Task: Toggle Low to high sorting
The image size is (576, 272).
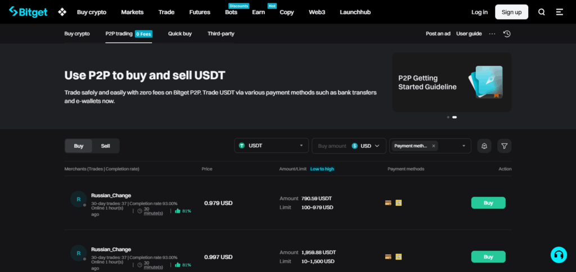Action: (322, 169)
